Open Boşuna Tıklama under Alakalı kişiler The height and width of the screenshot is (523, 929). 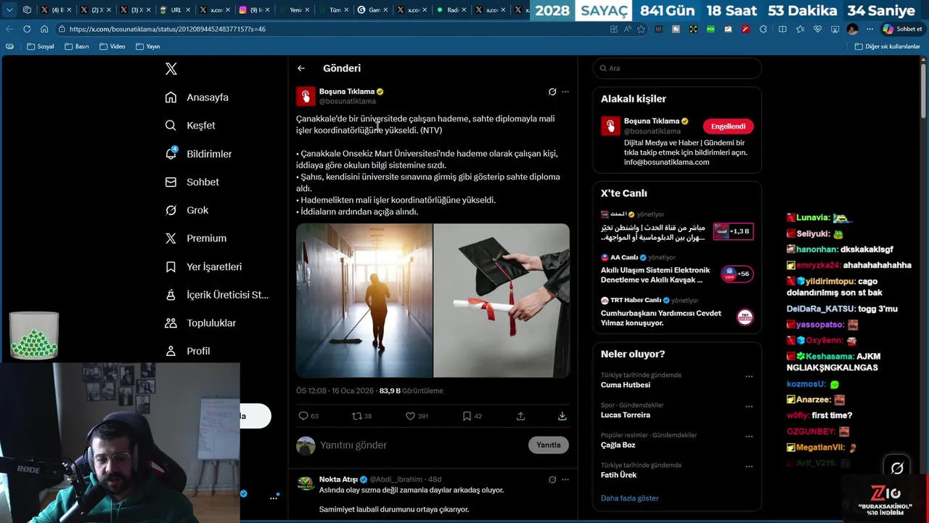point(652,121)
